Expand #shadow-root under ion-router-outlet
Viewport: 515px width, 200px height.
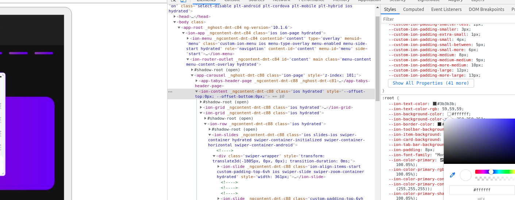[x=192, y=70]
